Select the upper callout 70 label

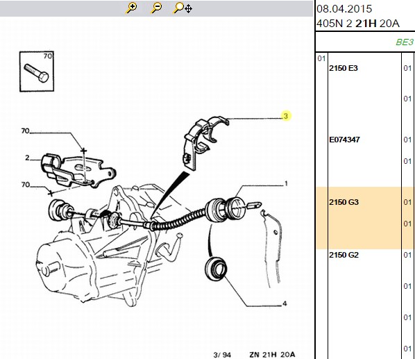(x=26, y=131)
